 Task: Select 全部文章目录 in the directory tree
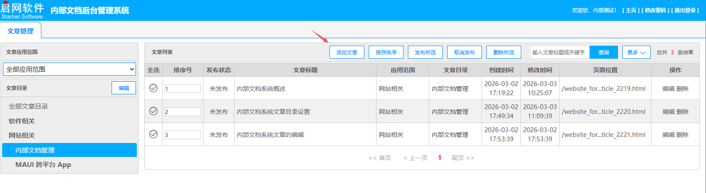coord(28,106)
